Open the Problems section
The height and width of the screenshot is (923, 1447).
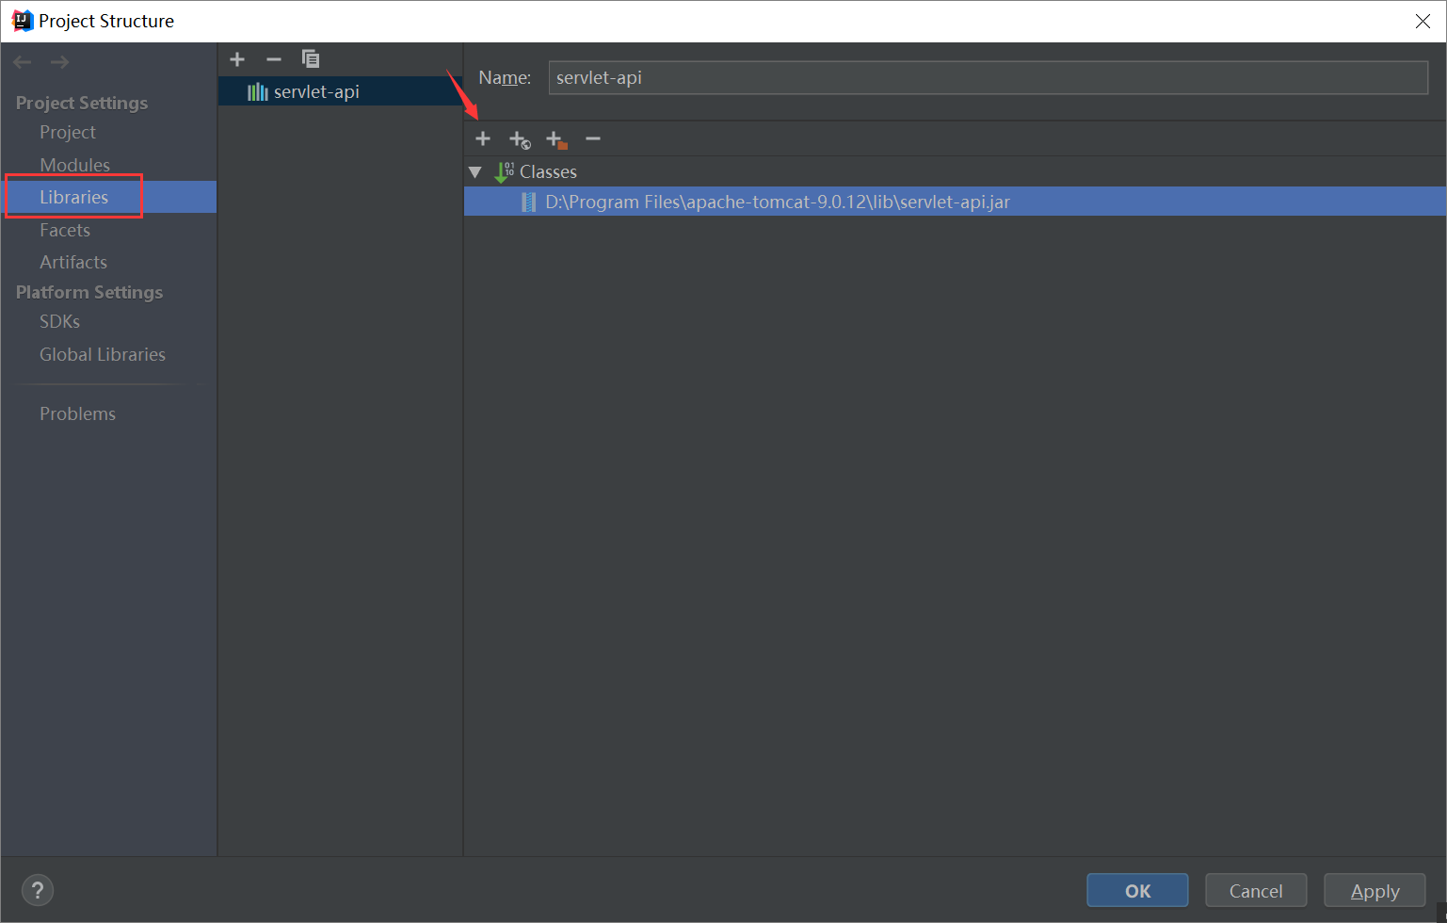(77, 413)
